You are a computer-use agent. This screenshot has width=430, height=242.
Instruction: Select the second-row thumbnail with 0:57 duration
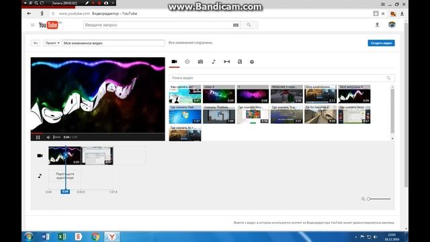coord(354,114)
